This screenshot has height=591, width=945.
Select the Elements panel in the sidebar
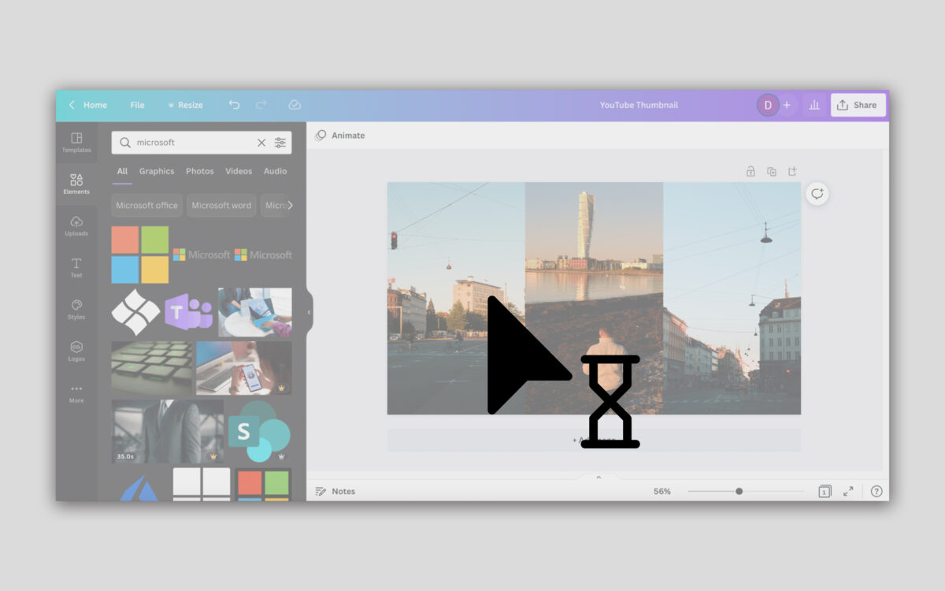[x=76, y=183]
